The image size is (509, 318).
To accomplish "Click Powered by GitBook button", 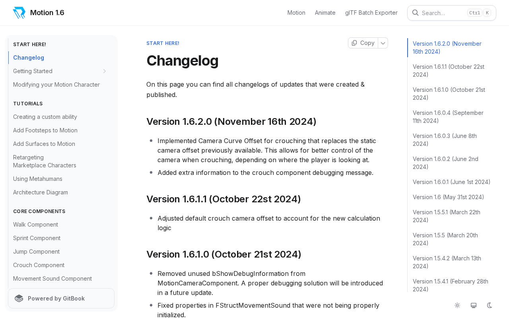I will click(61, 299).
